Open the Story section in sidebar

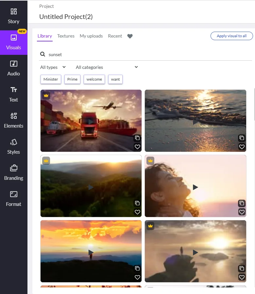pyautogui.click(x=13, y=16)
